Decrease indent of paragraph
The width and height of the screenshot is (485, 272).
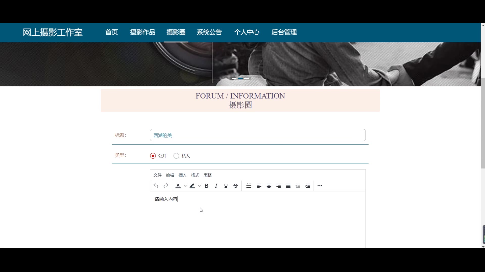[298, 186]
